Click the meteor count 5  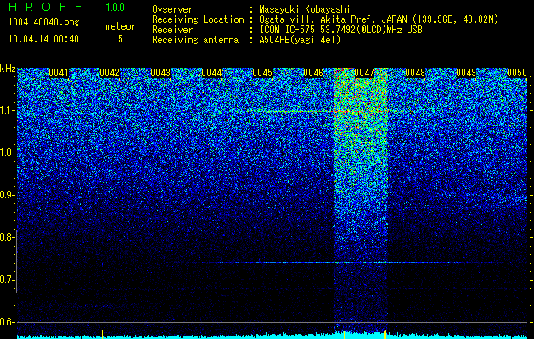pos(121,39)
